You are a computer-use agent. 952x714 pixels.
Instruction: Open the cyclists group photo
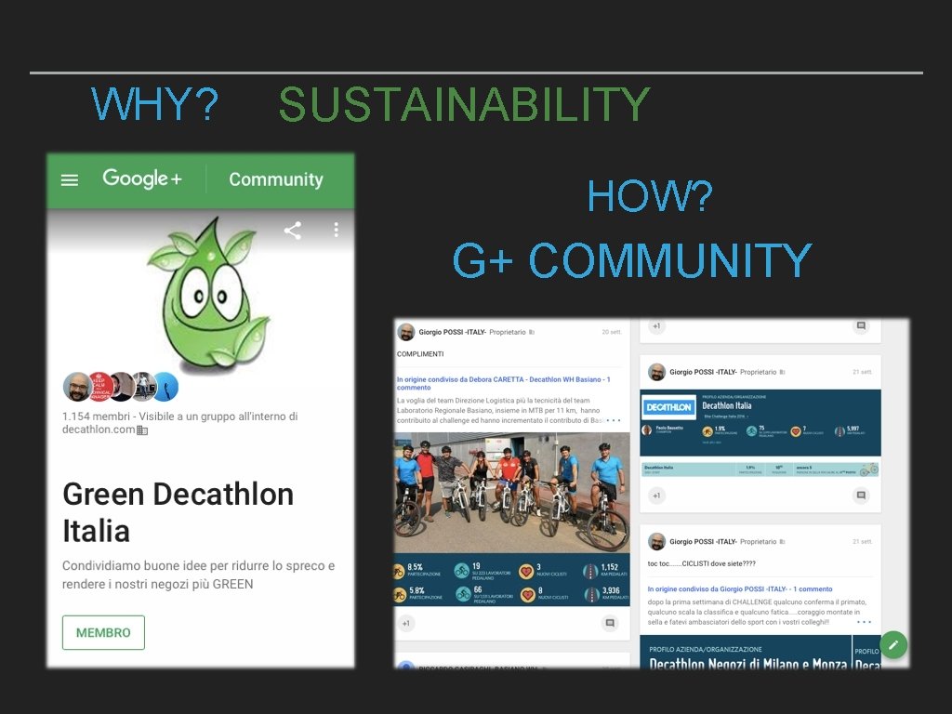[x=512, y=493]
